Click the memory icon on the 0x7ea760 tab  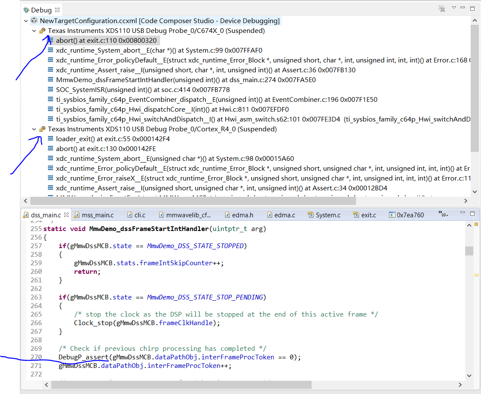(x=392, y=215)
